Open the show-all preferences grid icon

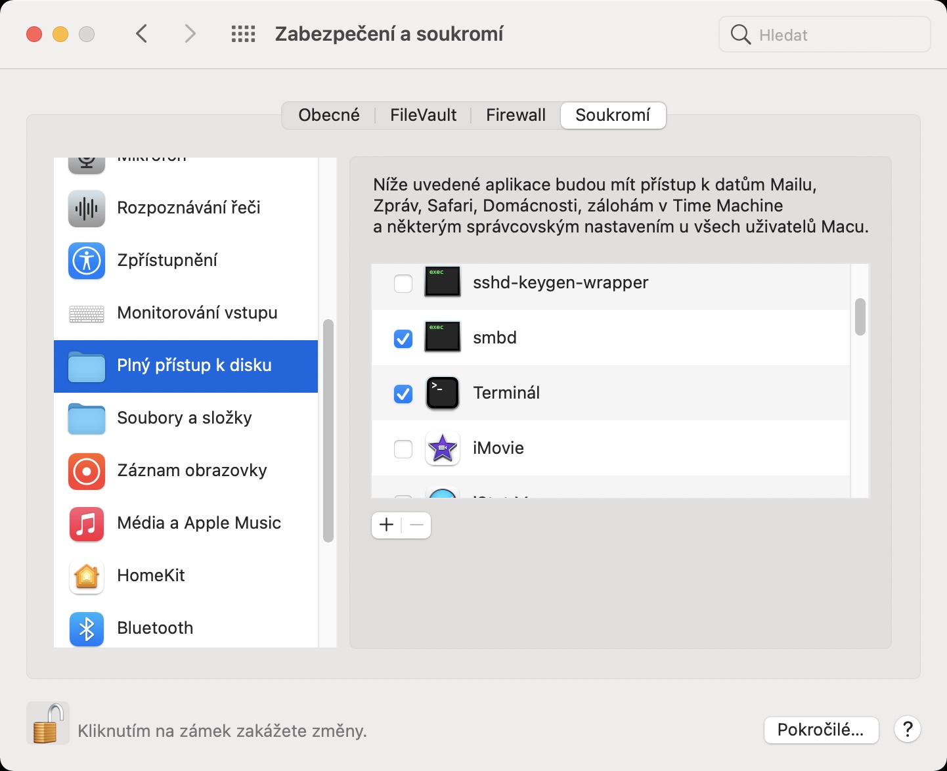(x=243, y=34)
